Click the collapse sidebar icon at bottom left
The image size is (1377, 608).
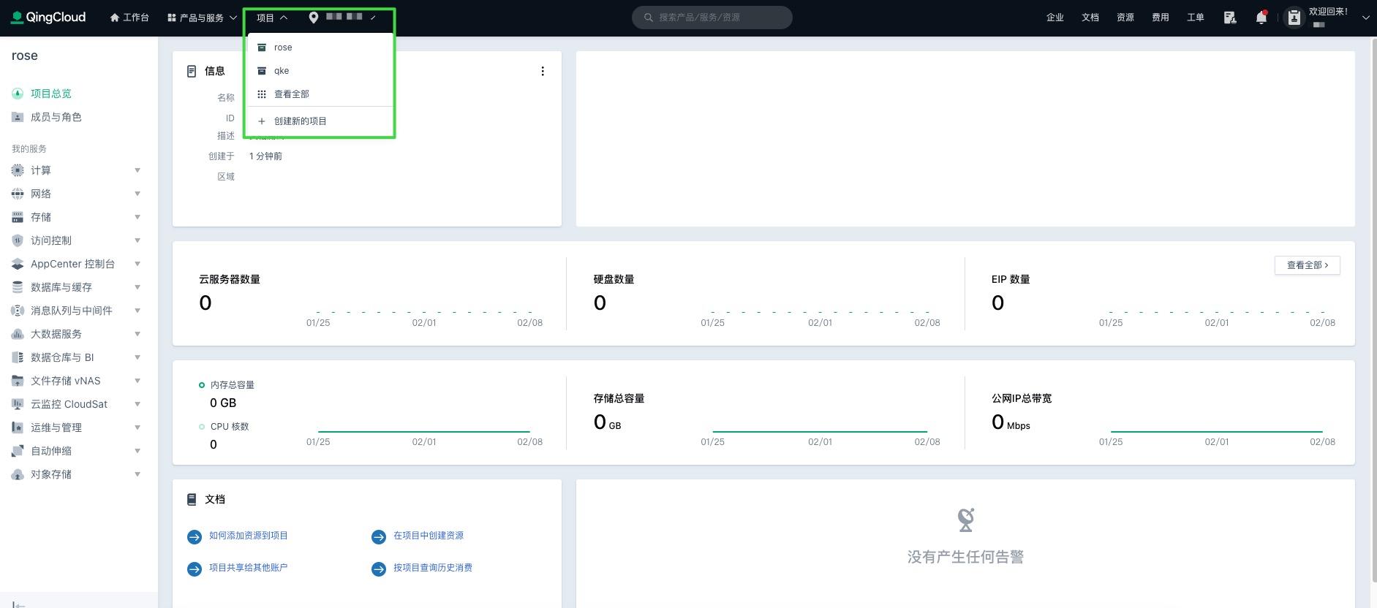pyautogui.click(x=19, y=604)
